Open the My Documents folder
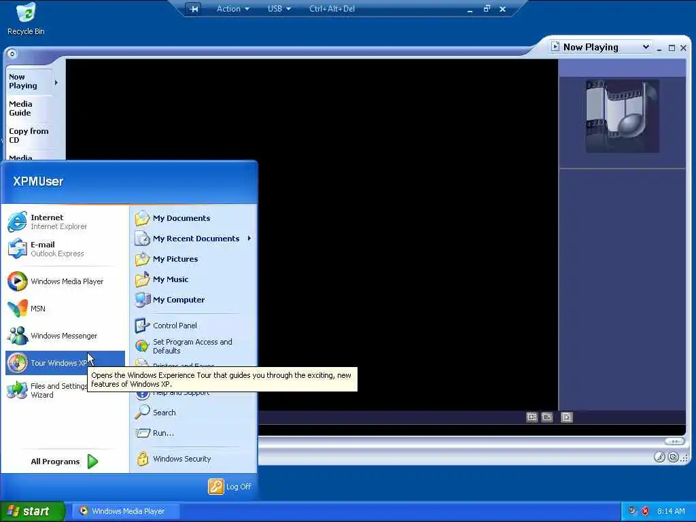The image size is (696, 522). (194, 218)
